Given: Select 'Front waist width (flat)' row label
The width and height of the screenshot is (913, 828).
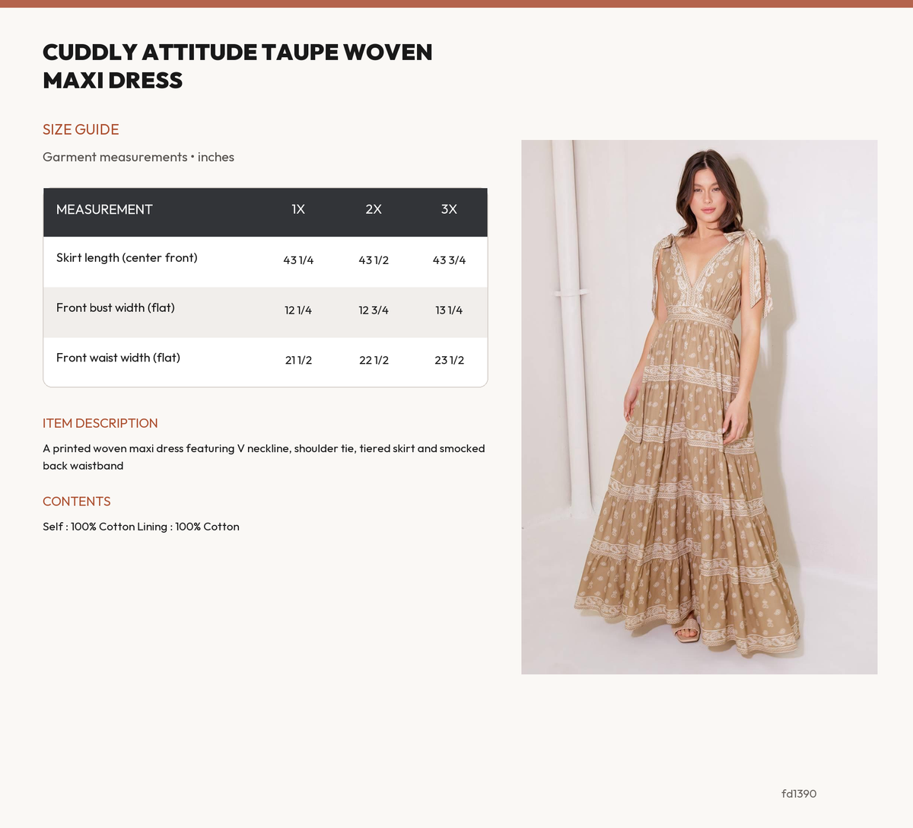Looking at the screenshot, I should pyautogui.click(x=118, y=358).
